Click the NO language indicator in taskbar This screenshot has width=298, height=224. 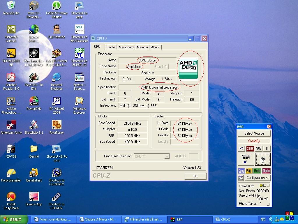pyautogui.click(x=263, y=220)
